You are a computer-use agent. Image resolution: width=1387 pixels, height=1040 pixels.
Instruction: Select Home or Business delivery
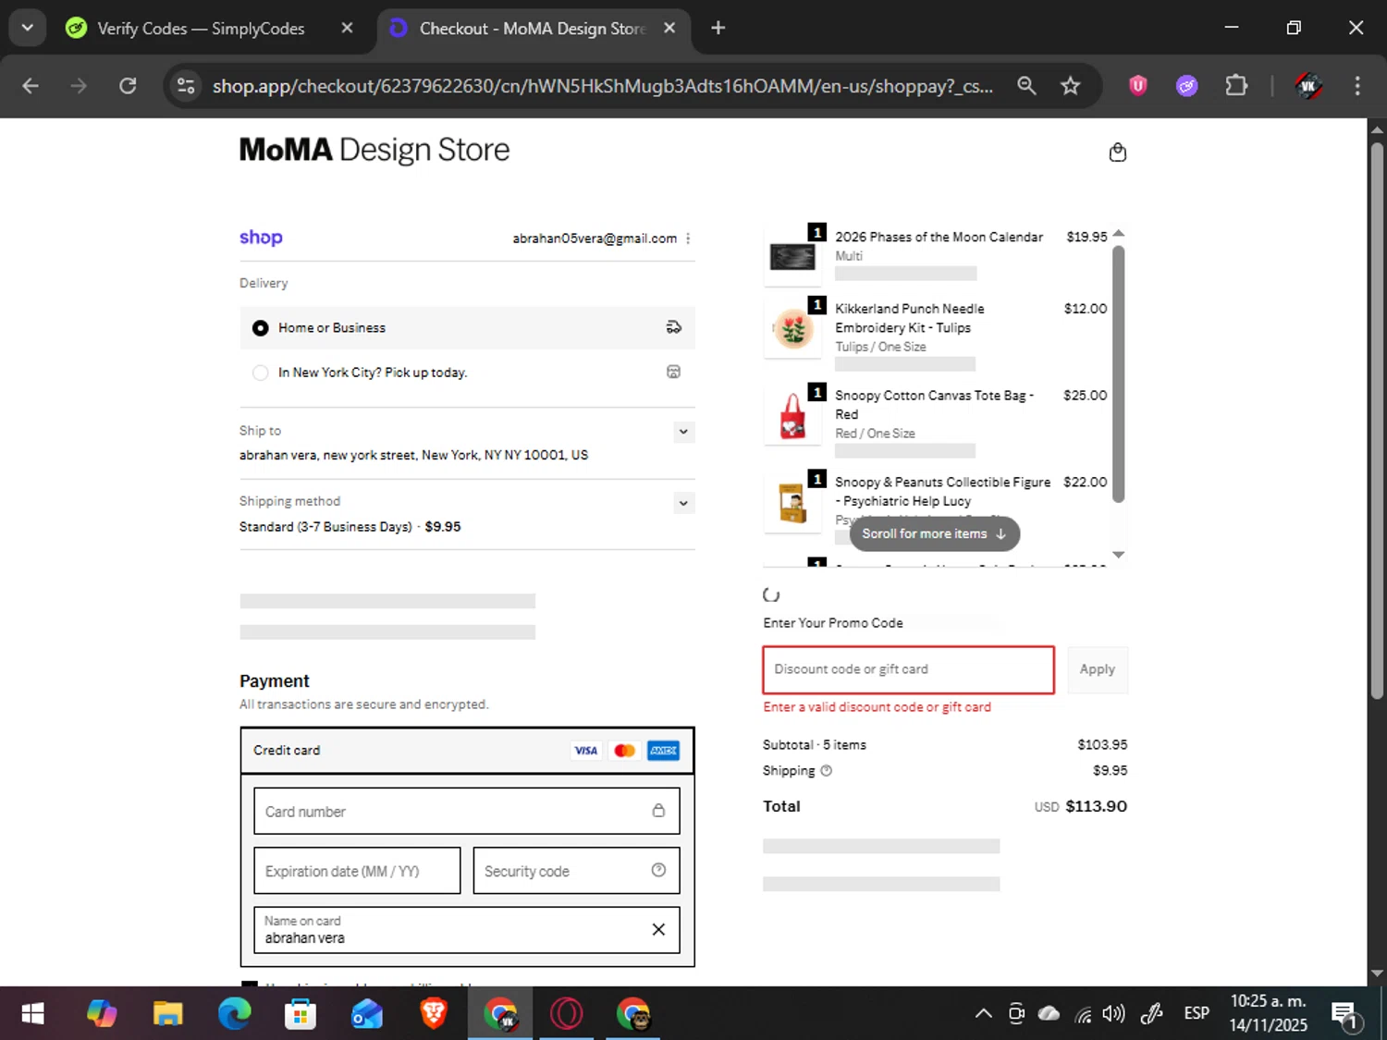(x=467, y=328)
